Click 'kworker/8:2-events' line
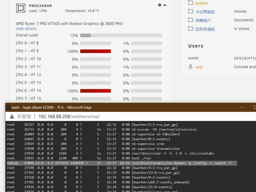256x192 pixels. [x=88, y=177]
